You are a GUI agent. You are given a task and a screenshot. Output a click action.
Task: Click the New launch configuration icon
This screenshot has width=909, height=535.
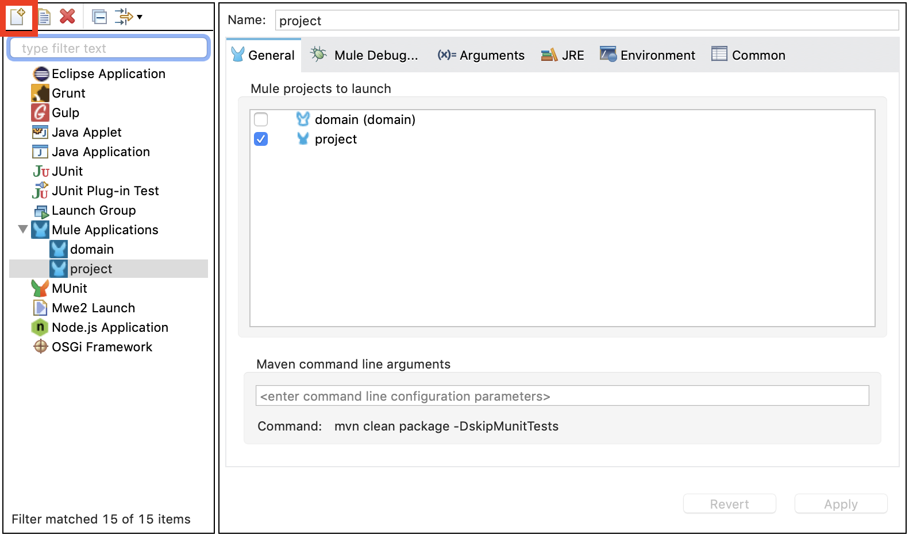18,17
